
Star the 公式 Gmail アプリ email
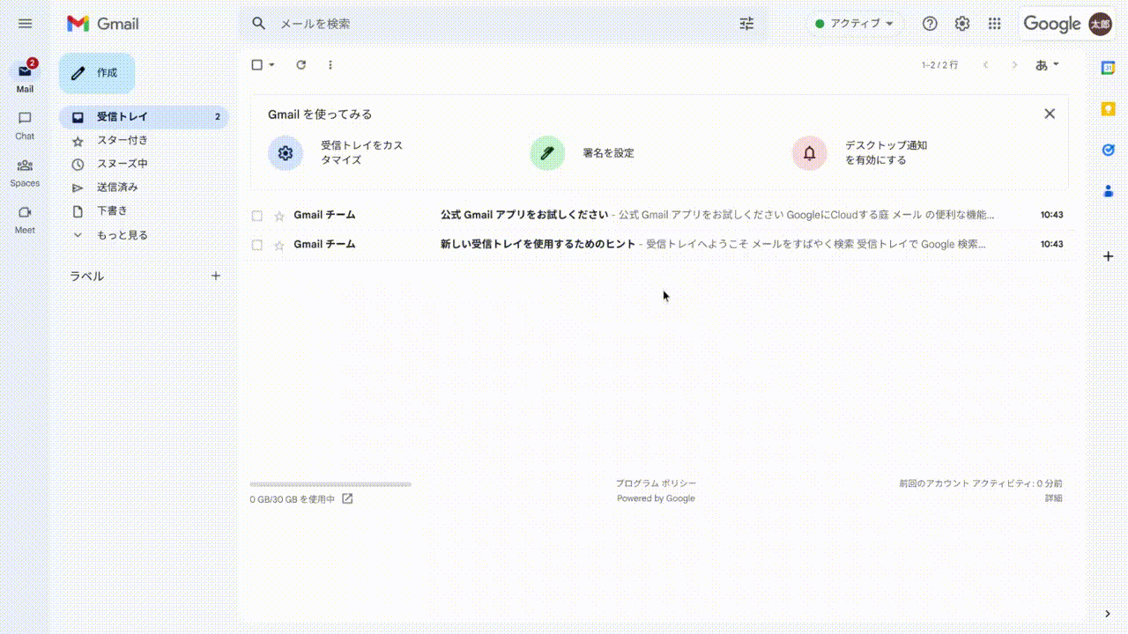tap(279, 216)
